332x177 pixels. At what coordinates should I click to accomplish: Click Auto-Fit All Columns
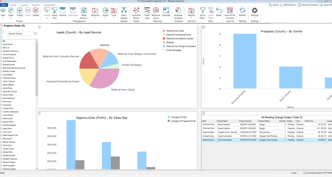tap(230, 13)
